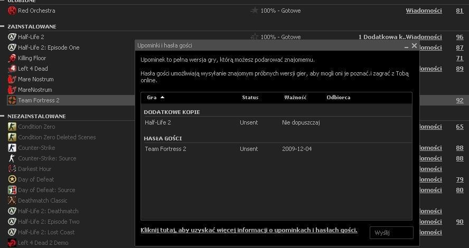Click the Left 4 Dead game icon
This screenshot has height=248, width=469.
pos(12,69)
